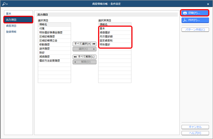Click the PDF(F)... button
The width and height of the screenshot is (213, 139).
[x=195, y=20]
